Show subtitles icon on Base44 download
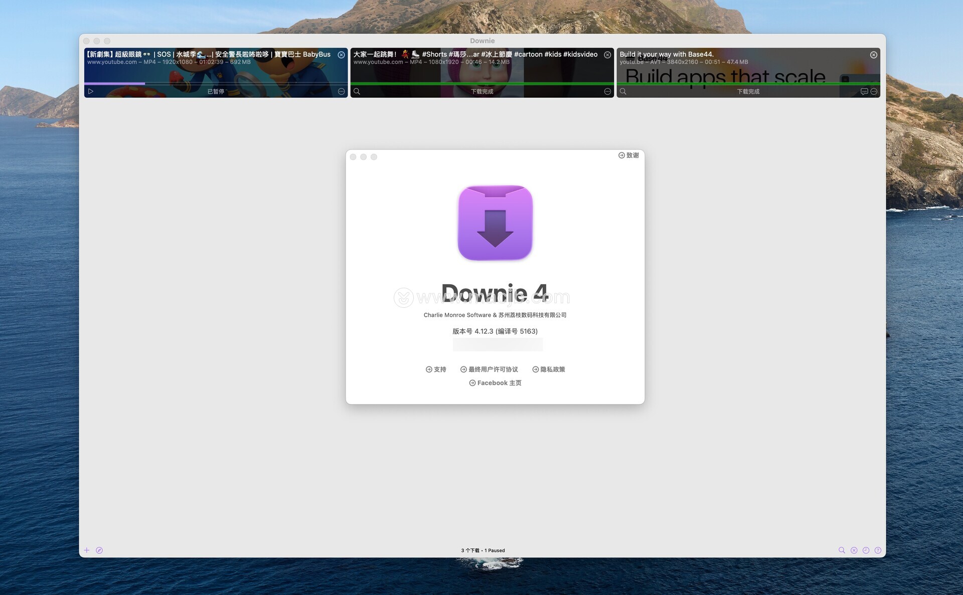The height and width of the screenshot is (595, 963). [x=864, y=91]
